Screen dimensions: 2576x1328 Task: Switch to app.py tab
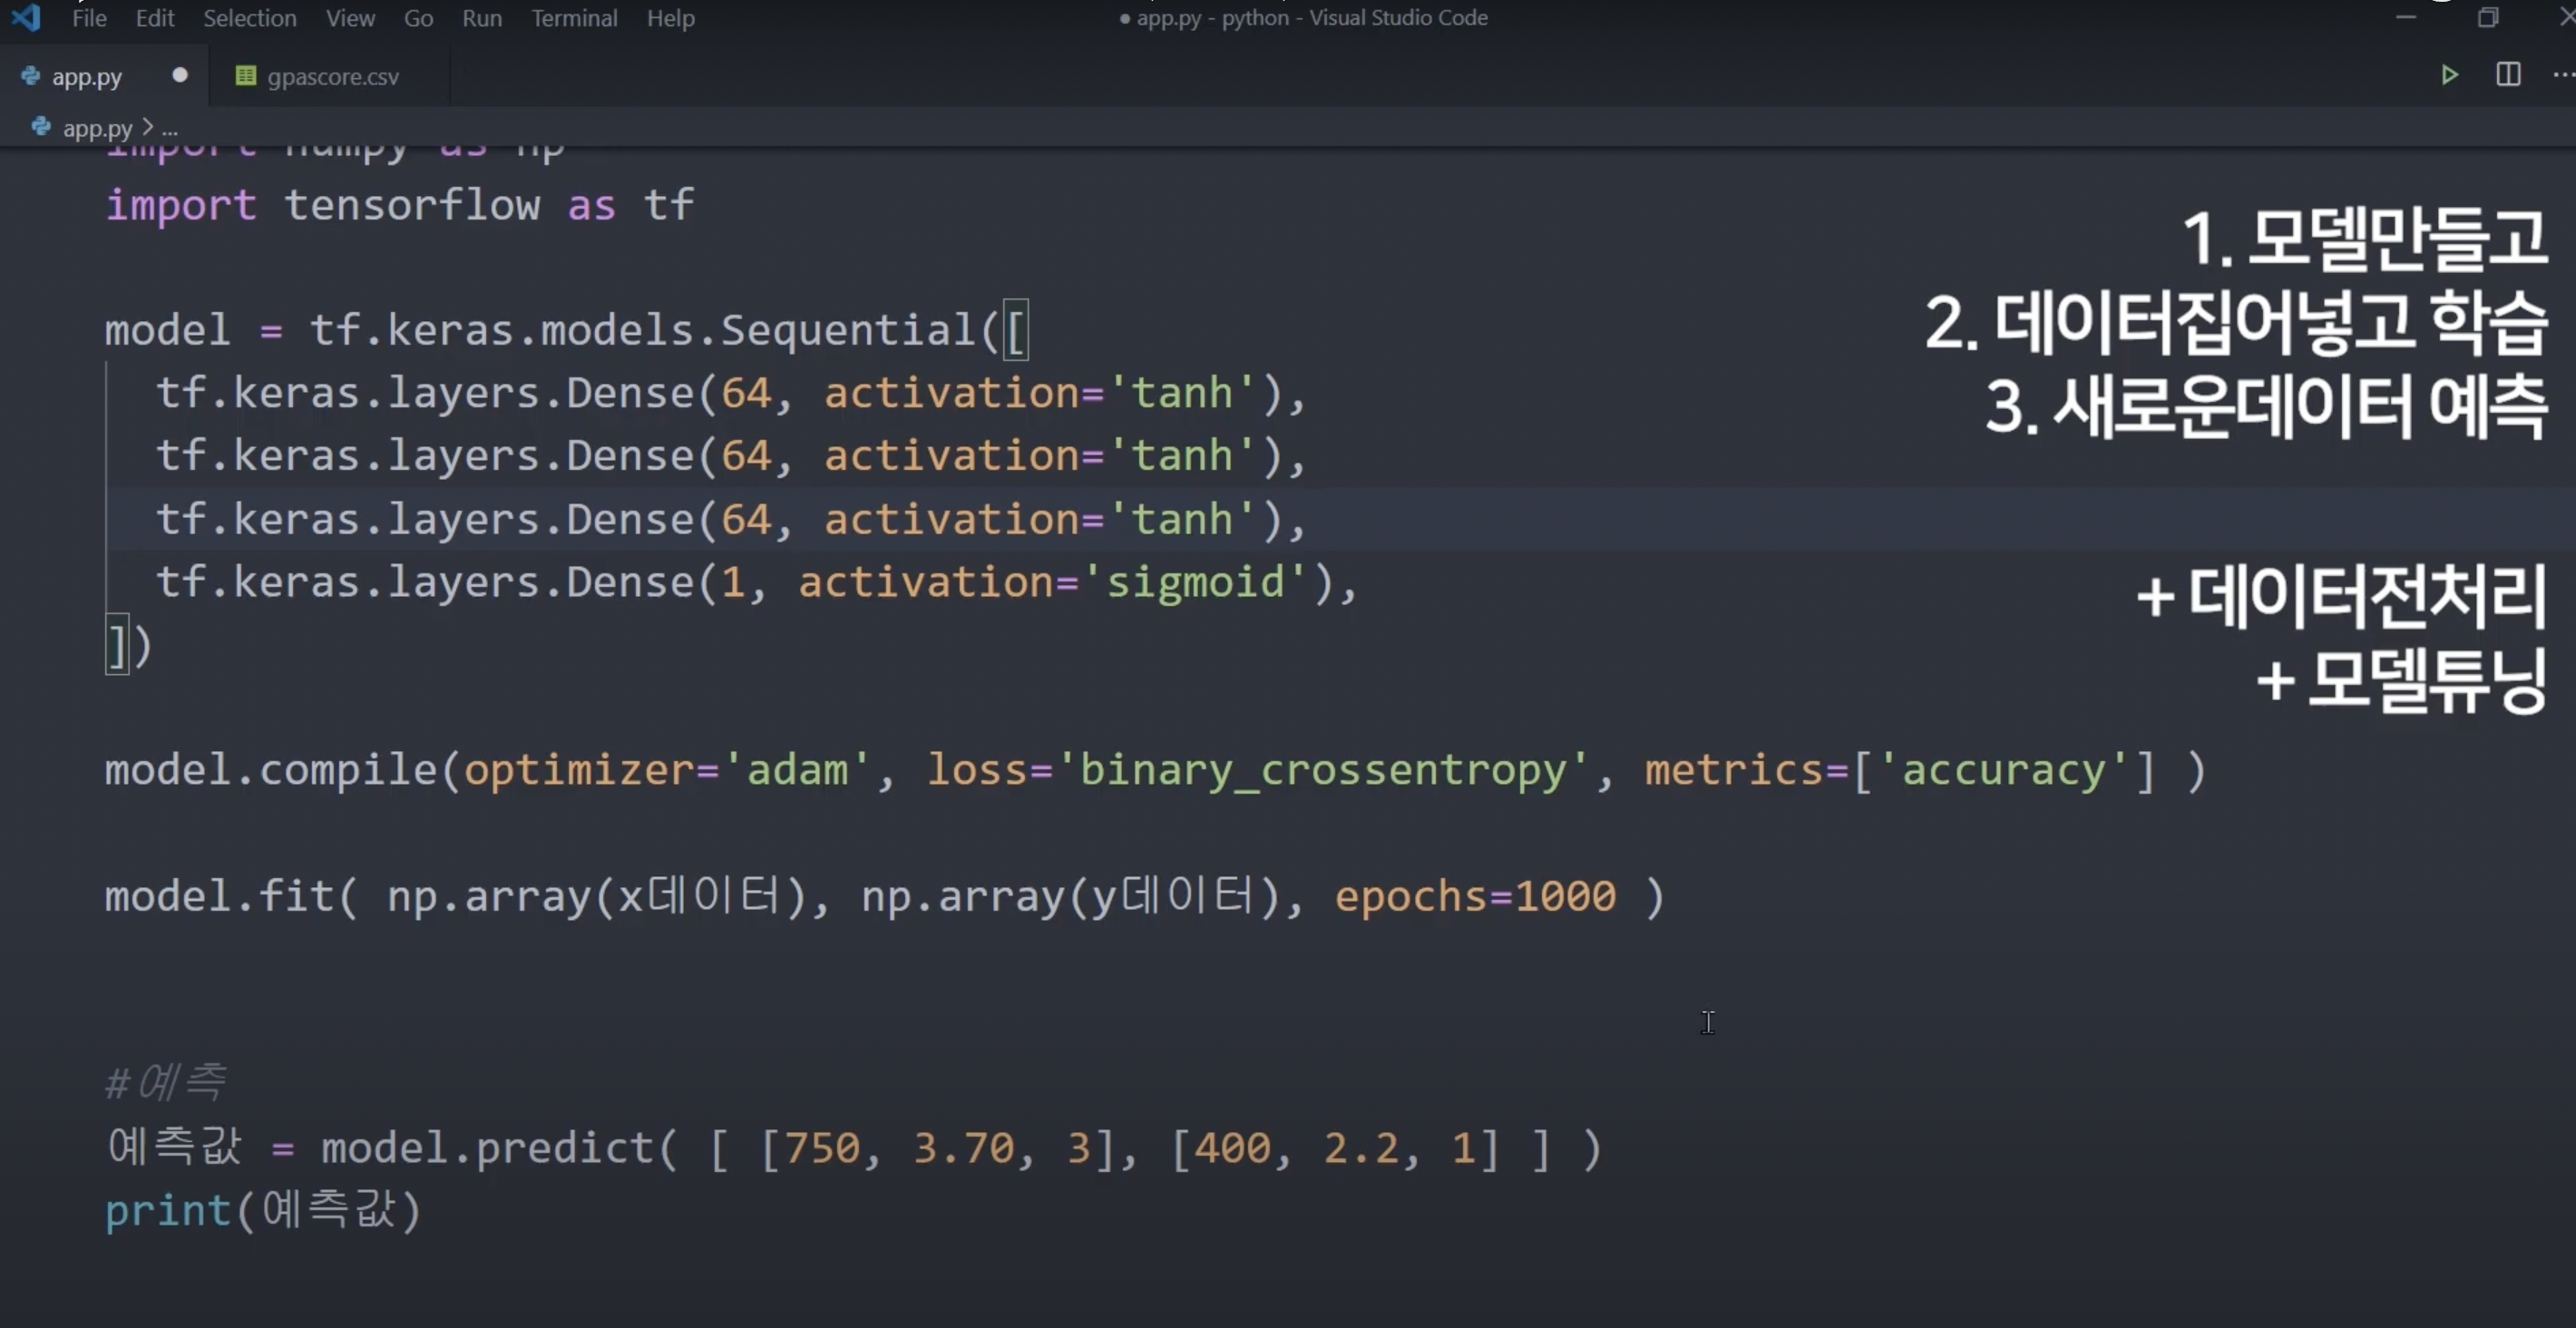(86, 74)
